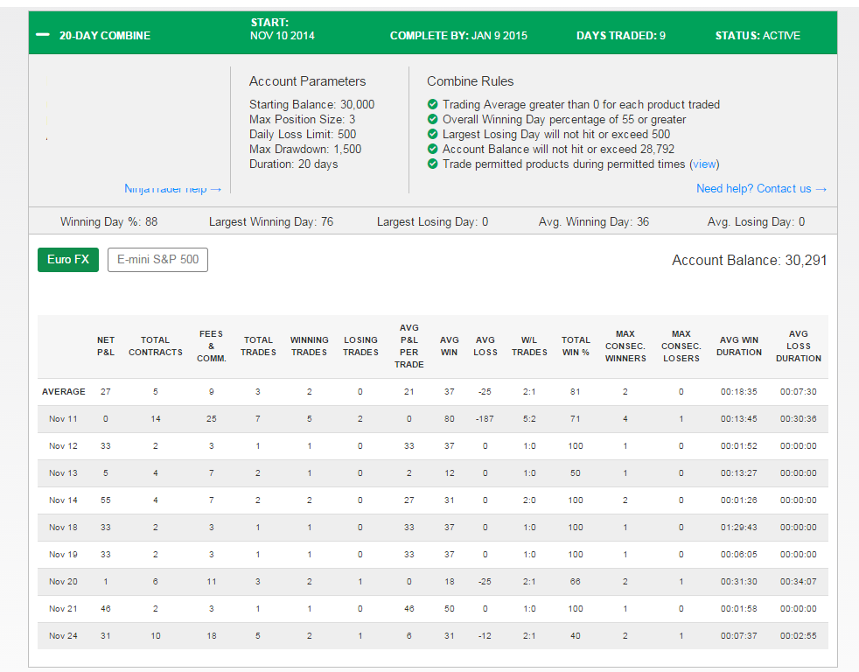Click the COMPLETE BY: JAN 9 2015 text
Screen dimensions: 859x672
(458, 36)
